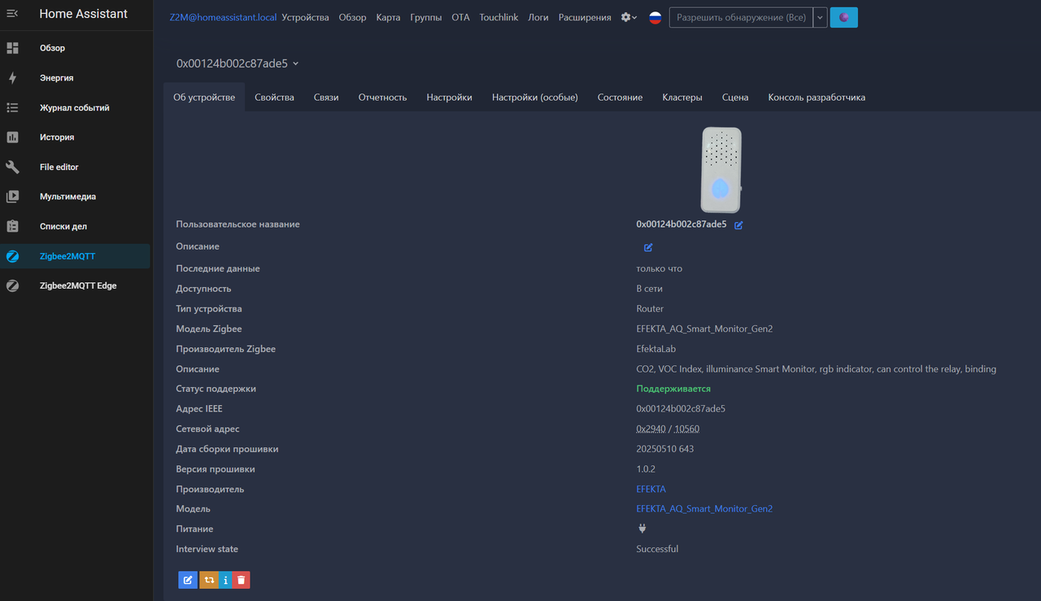Open the Карта menu item
This screenshot has height=601, width=1041.
388,17
